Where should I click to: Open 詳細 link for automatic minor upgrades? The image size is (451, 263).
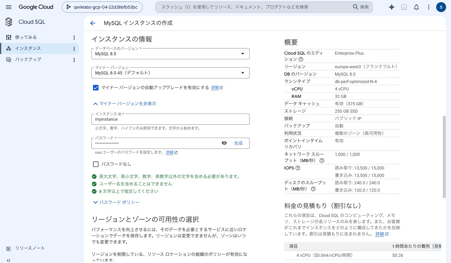coord(217,88)
